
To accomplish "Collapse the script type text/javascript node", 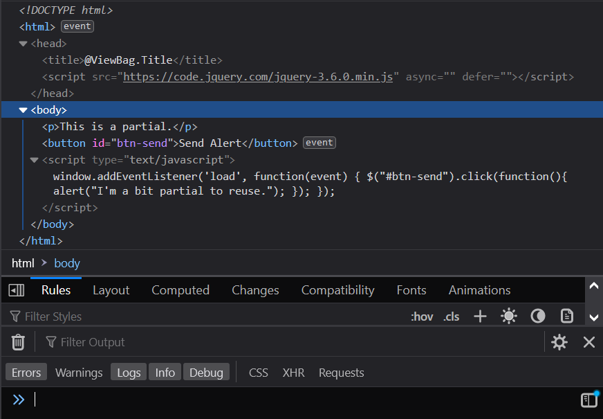I will click(34, 160).
